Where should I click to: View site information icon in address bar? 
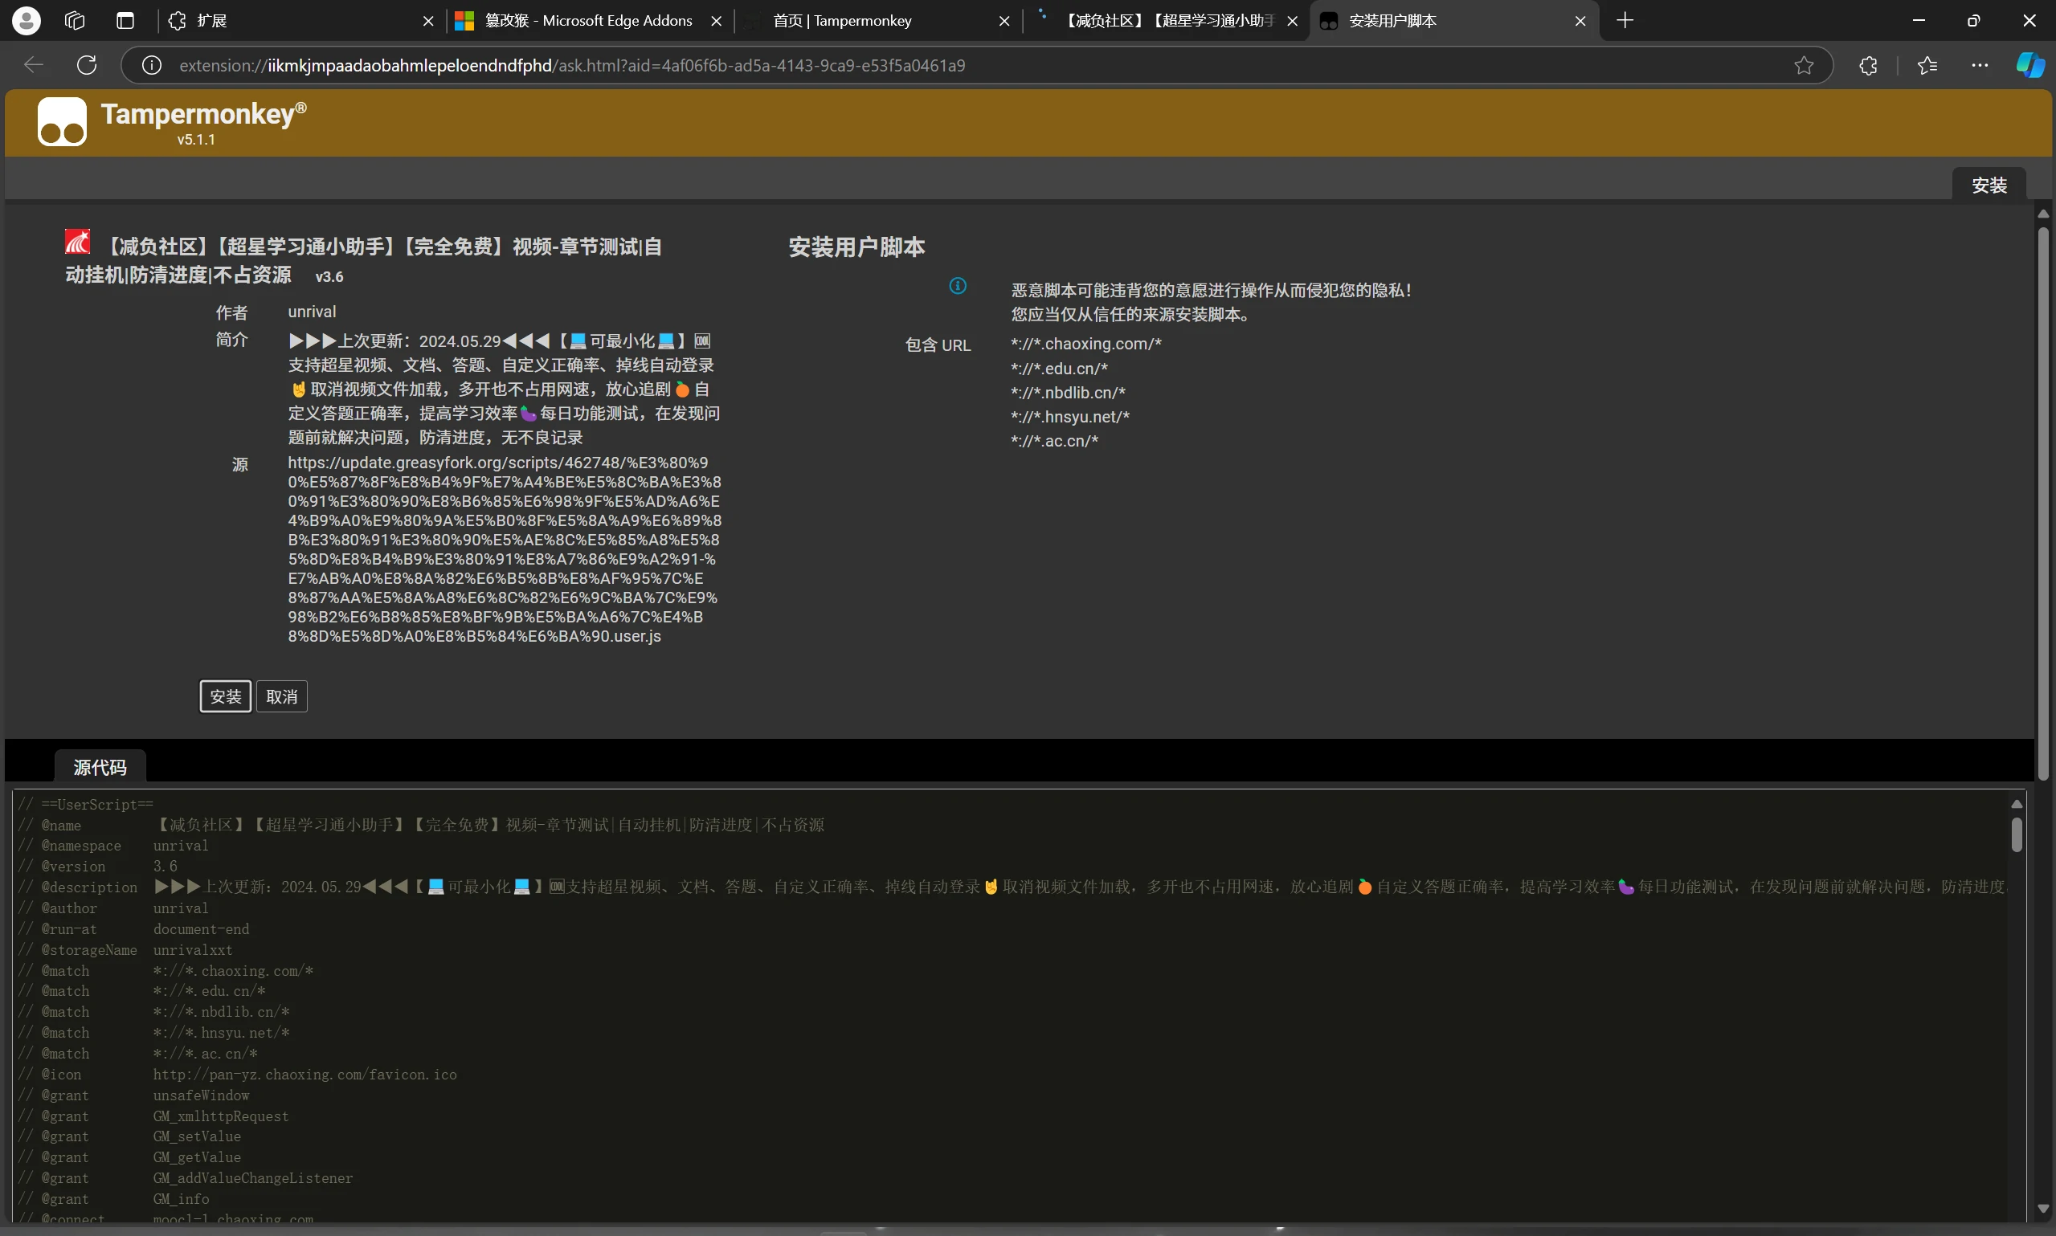click(x=152, y=65)
